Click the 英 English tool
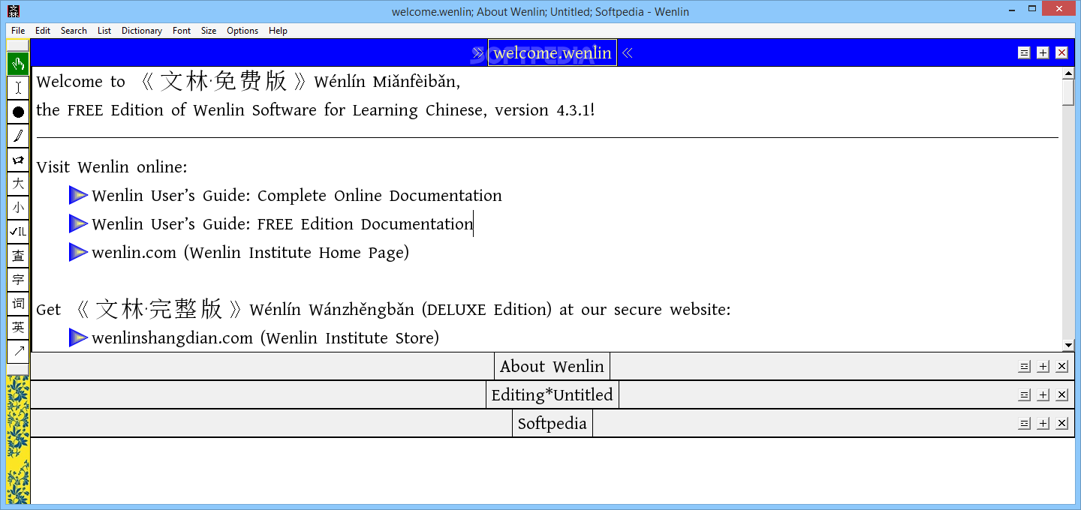This screenshot has width=1081, height=510. pyautogui.click(x=18, y=328)
